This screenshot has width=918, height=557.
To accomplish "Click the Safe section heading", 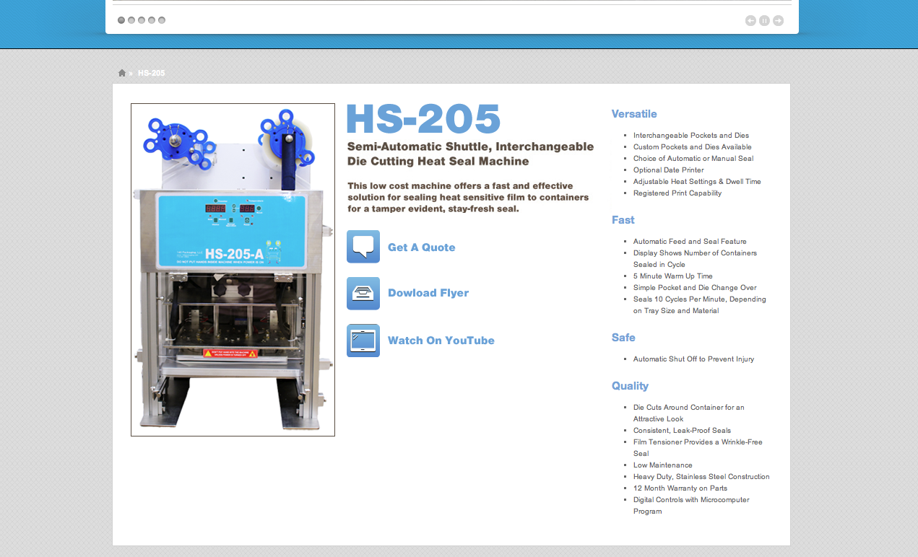I will (x=623, y=338).
